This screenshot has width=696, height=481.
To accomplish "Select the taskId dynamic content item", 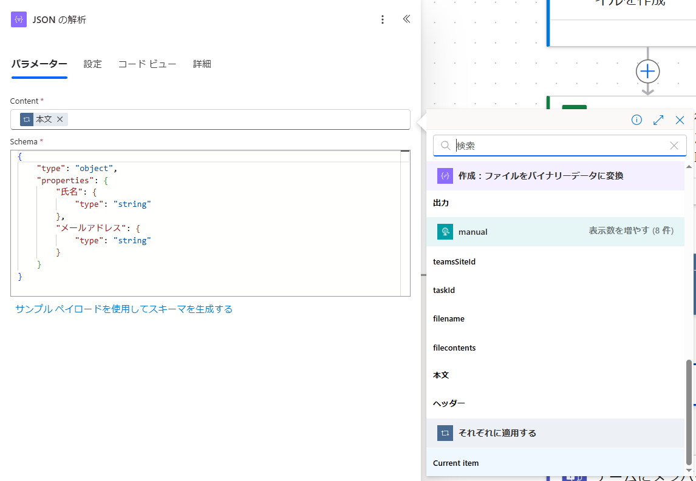I will point(555,291).
